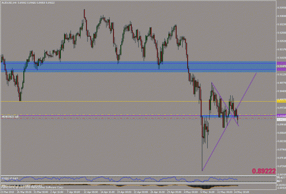Click the '22 Apr 00:00' time-axis label
This screenshot has width=286, height=194.
141,192
